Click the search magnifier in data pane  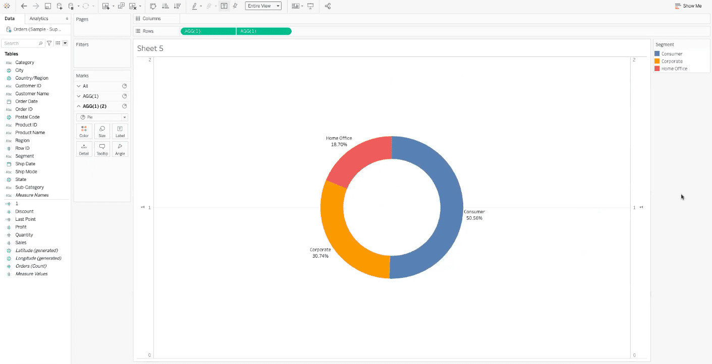tap(41, 43)
